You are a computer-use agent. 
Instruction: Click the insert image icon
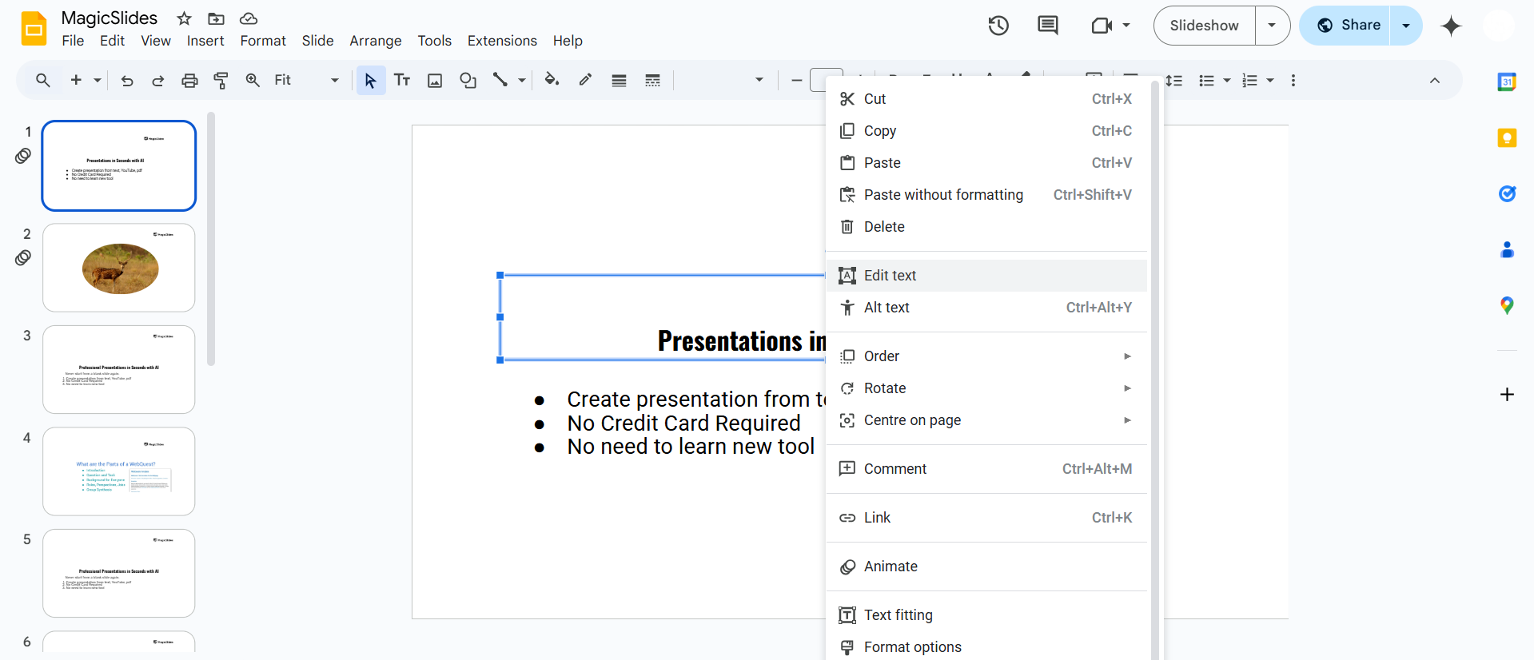pyautogui.click(x=435, y=80)
